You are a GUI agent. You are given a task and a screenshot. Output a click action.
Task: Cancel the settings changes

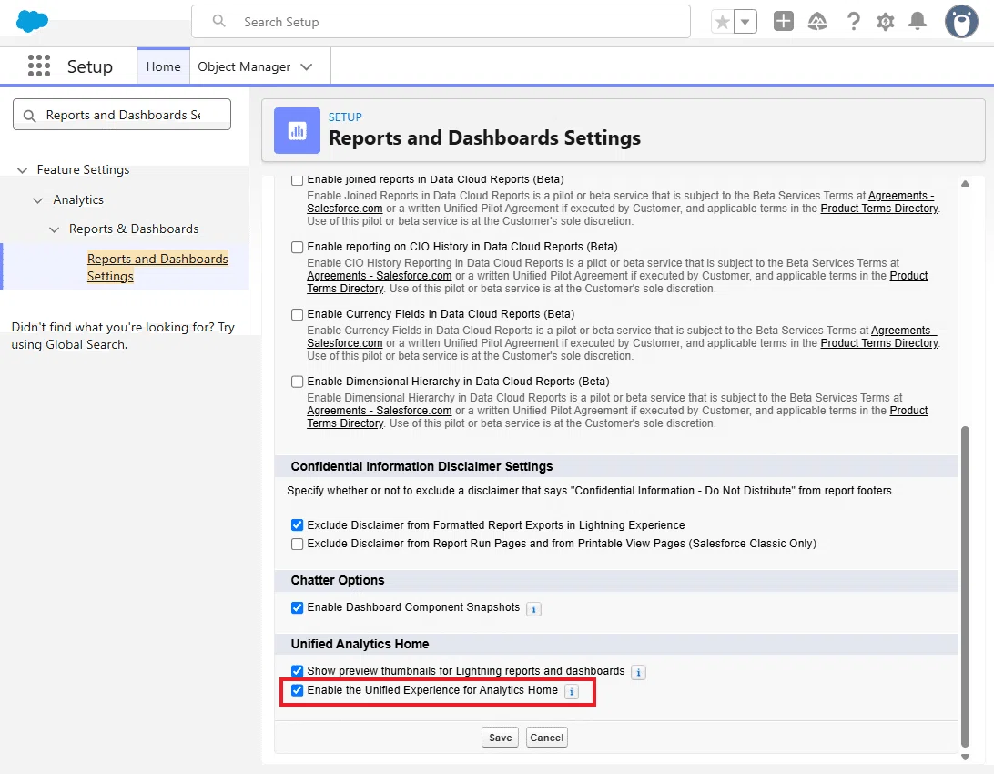[546, 738]
